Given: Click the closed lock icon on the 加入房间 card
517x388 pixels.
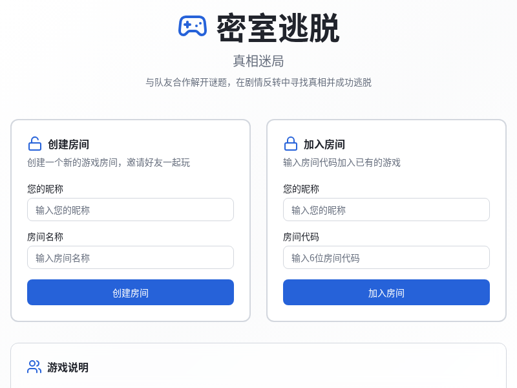Looking at the screenshot, I should coord(290,143).
